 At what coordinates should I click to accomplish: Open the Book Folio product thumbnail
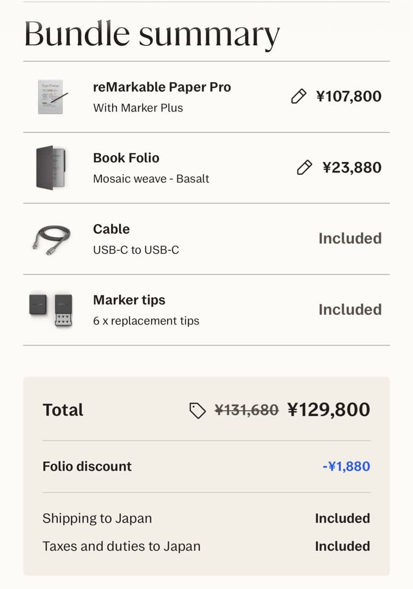[x=51, y=167]
